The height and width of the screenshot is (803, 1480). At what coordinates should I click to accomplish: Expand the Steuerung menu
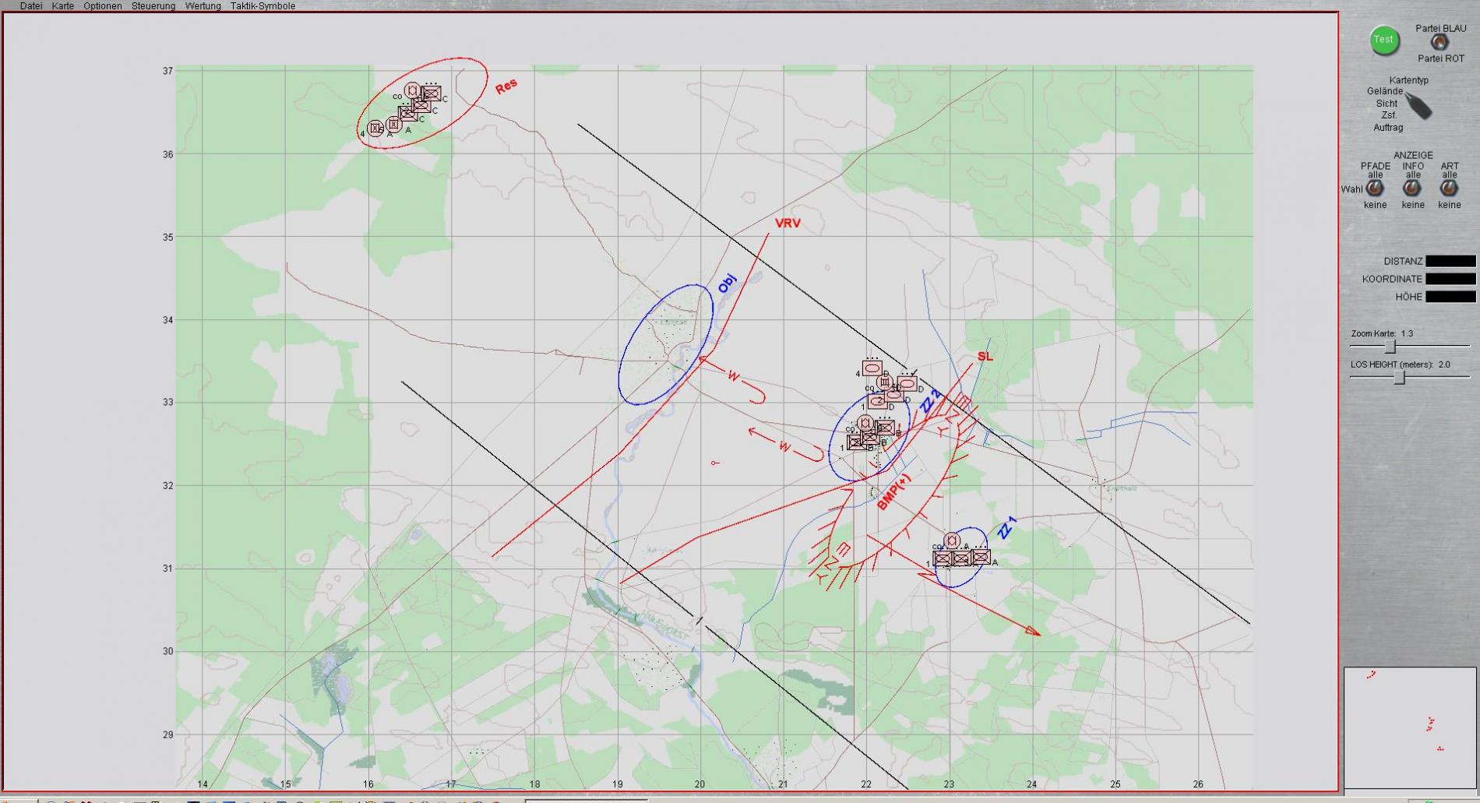(153, 6)
